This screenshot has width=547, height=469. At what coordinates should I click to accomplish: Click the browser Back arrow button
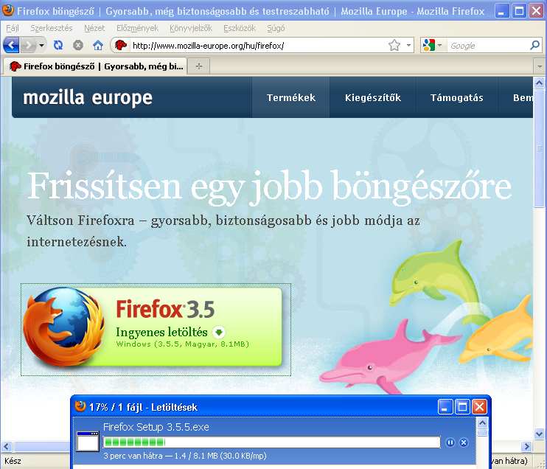[x=11, y=45]
